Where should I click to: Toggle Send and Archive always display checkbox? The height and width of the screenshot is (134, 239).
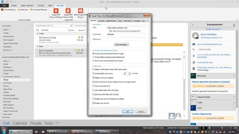tap(93, 82)
